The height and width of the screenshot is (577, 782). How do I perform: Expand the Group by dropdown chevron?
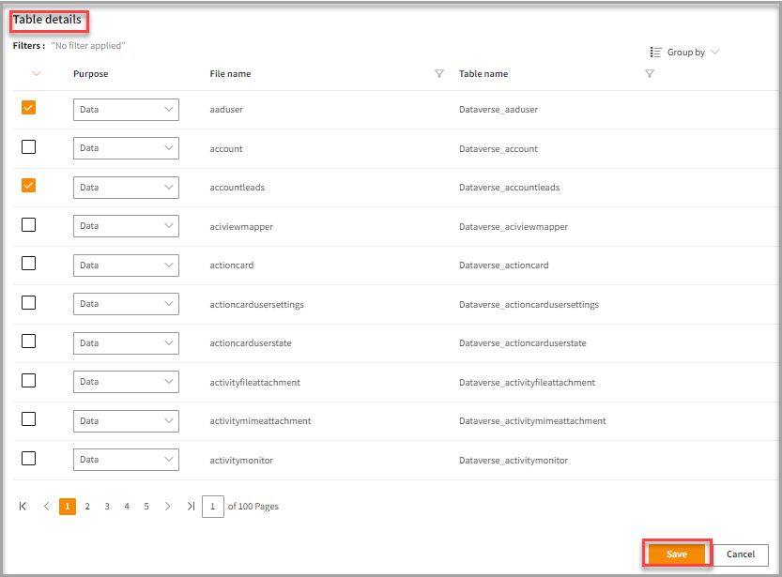pyautogui.click(x=715, y=53)
